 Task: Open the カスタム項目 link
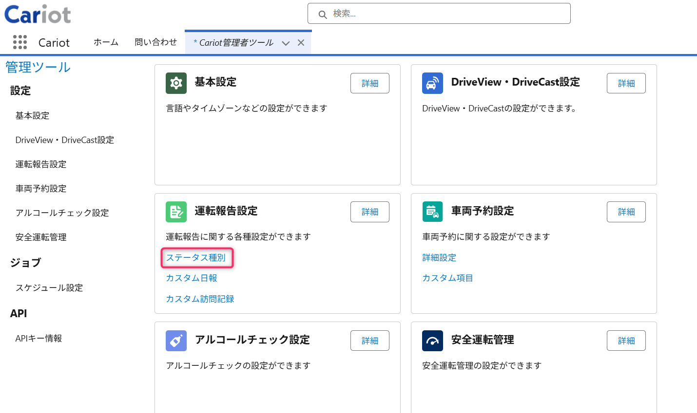(x=447, y=278)
